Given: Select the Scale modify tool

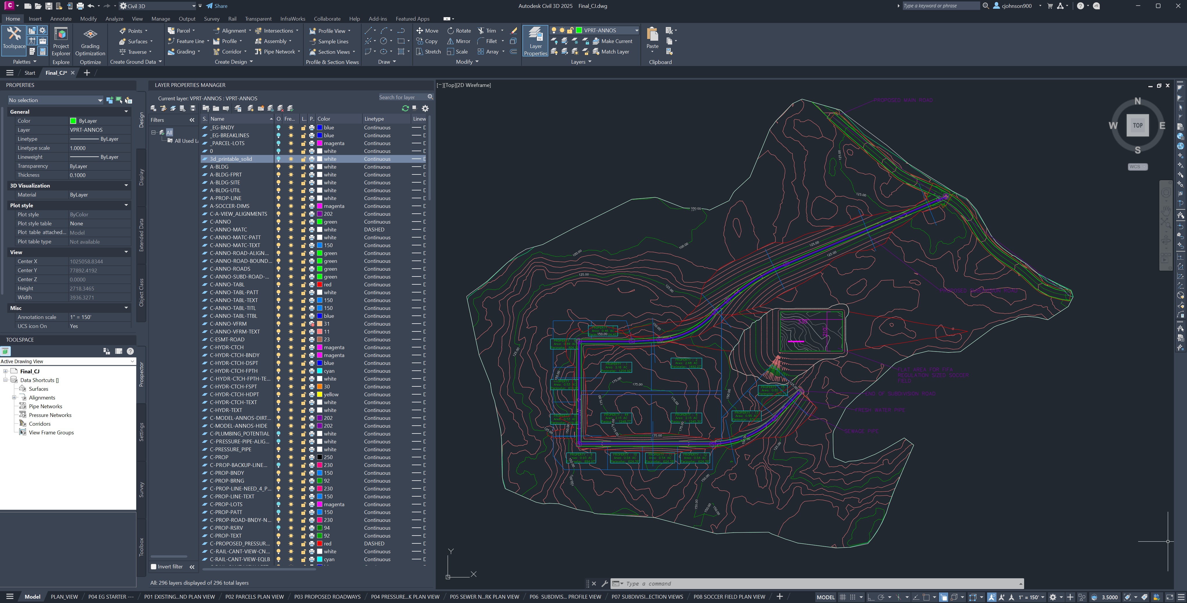Looking at the screenshot, I should coord(458,51).
